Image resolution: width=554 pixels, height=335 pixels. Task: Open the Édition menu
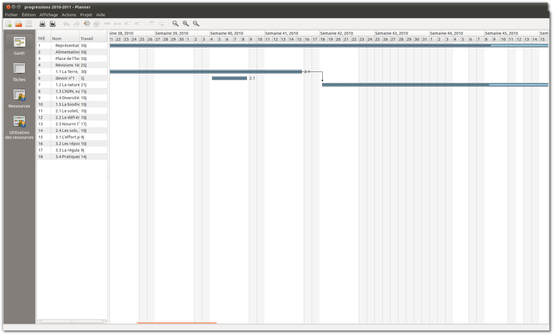[29, 15]
